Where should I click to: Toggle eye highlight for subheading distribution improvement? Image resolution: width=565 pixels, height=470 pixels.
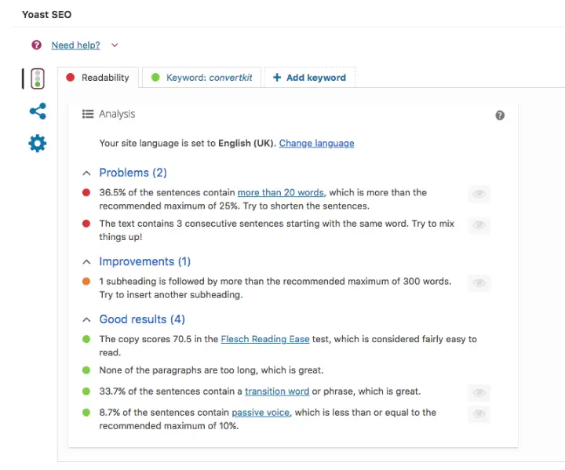479,282
